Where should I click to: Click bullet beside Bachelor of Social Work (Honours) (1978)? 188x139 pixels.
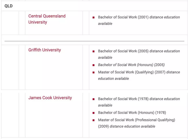[93, 113]
